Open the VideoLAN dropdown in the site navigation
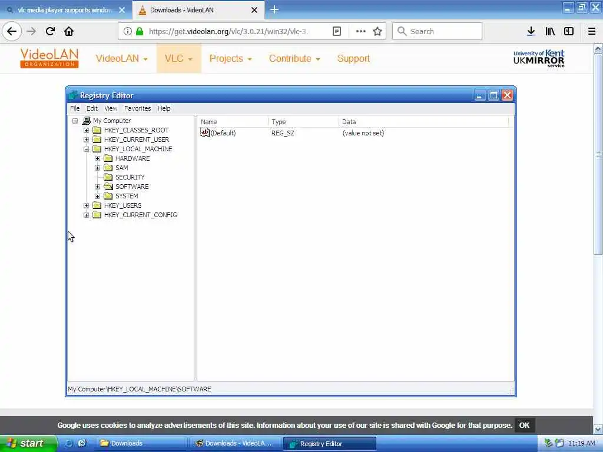Screen dimensions: 603x452 121,58
